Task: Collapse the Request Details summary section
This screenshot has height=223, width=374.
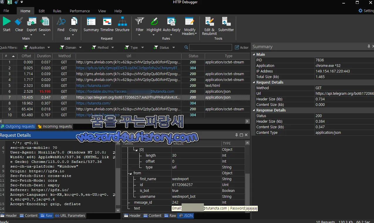Action: (x=254, y=82)
